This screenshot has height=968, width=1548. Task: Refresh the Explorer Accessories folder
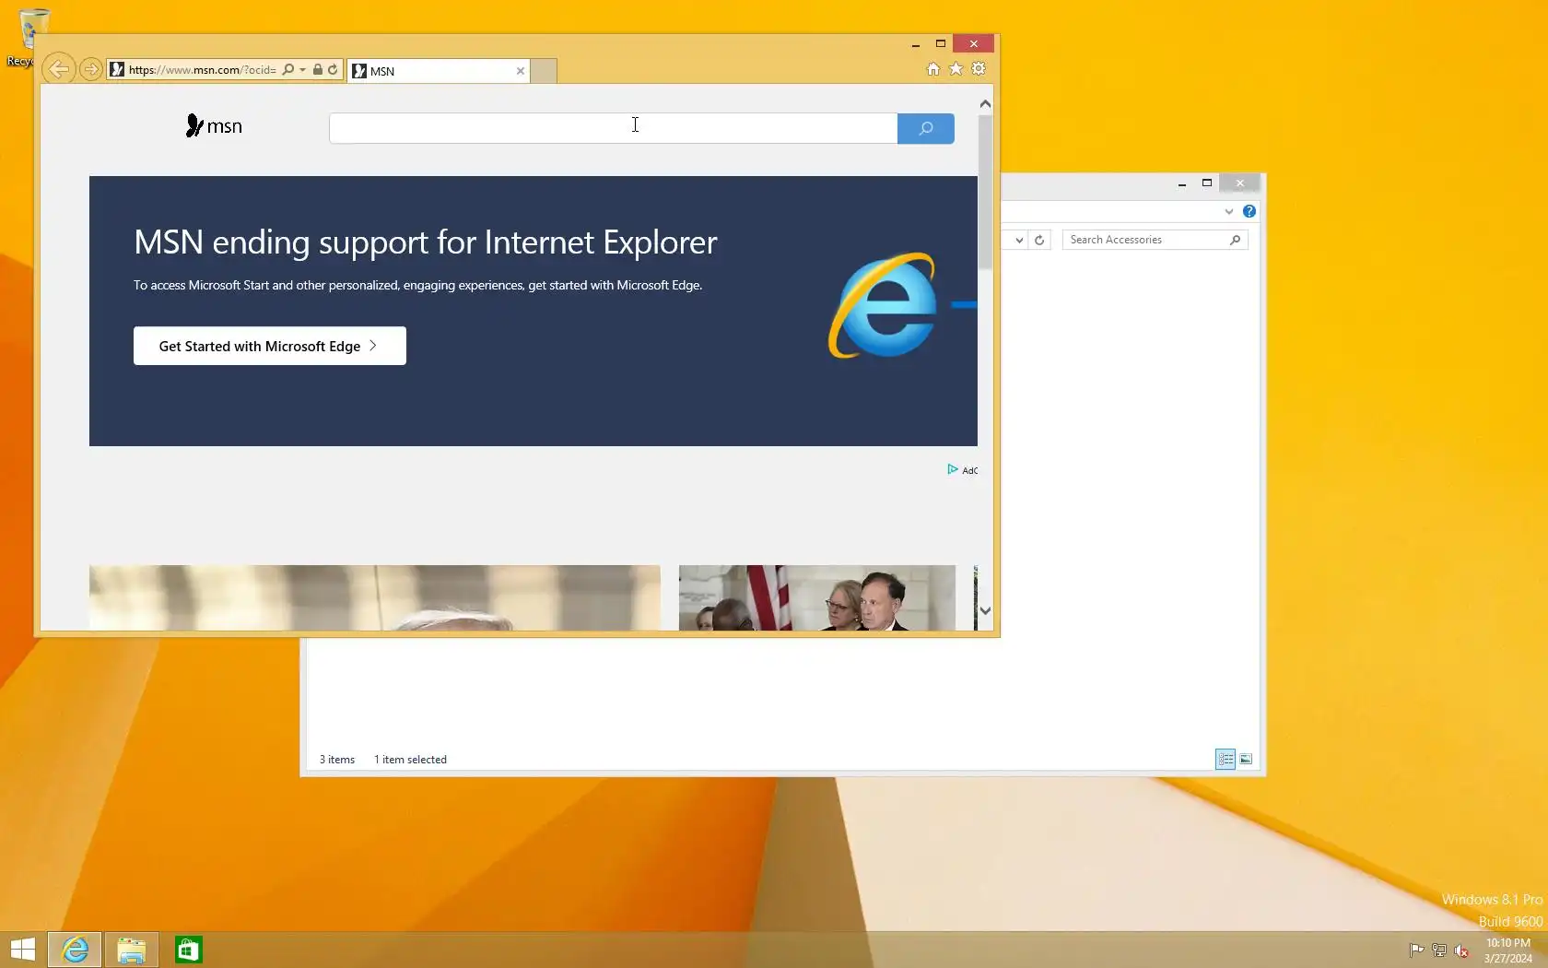pos(1039,240)
